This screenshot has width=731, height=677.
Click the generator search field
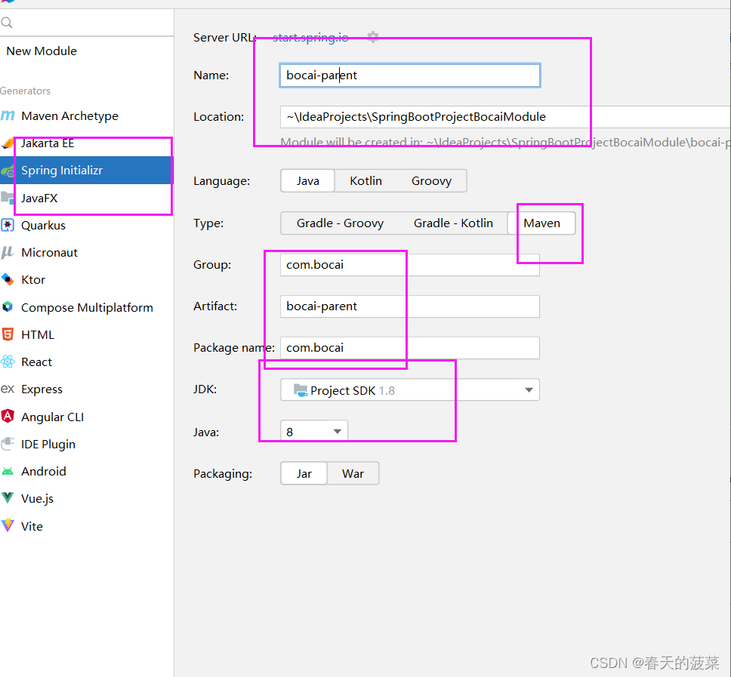(x=87, y=23)
